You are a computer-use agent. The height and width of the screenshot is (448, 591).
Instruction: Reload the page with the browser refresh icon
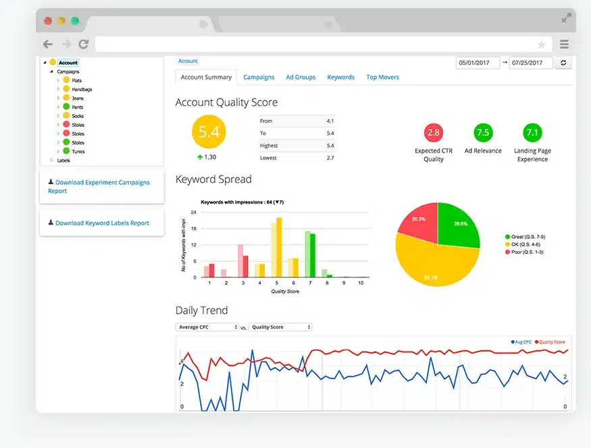84,44
